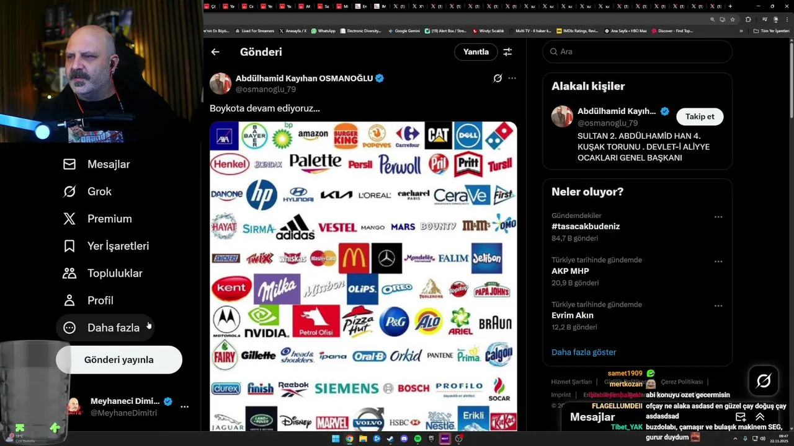Click the search magnifier icon
This screenshot has width=794, height=446.
(x=554, y=51)
